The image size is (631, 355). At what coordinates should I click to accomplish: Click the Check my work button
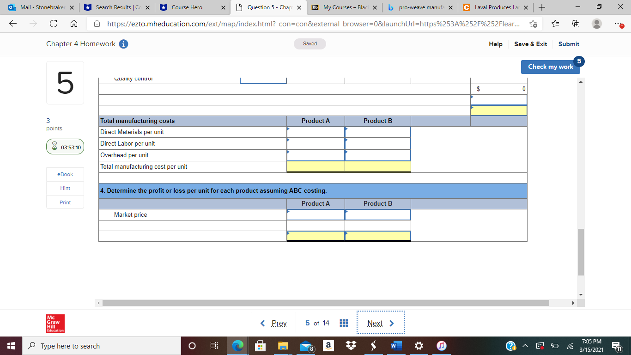click(550, 67)
